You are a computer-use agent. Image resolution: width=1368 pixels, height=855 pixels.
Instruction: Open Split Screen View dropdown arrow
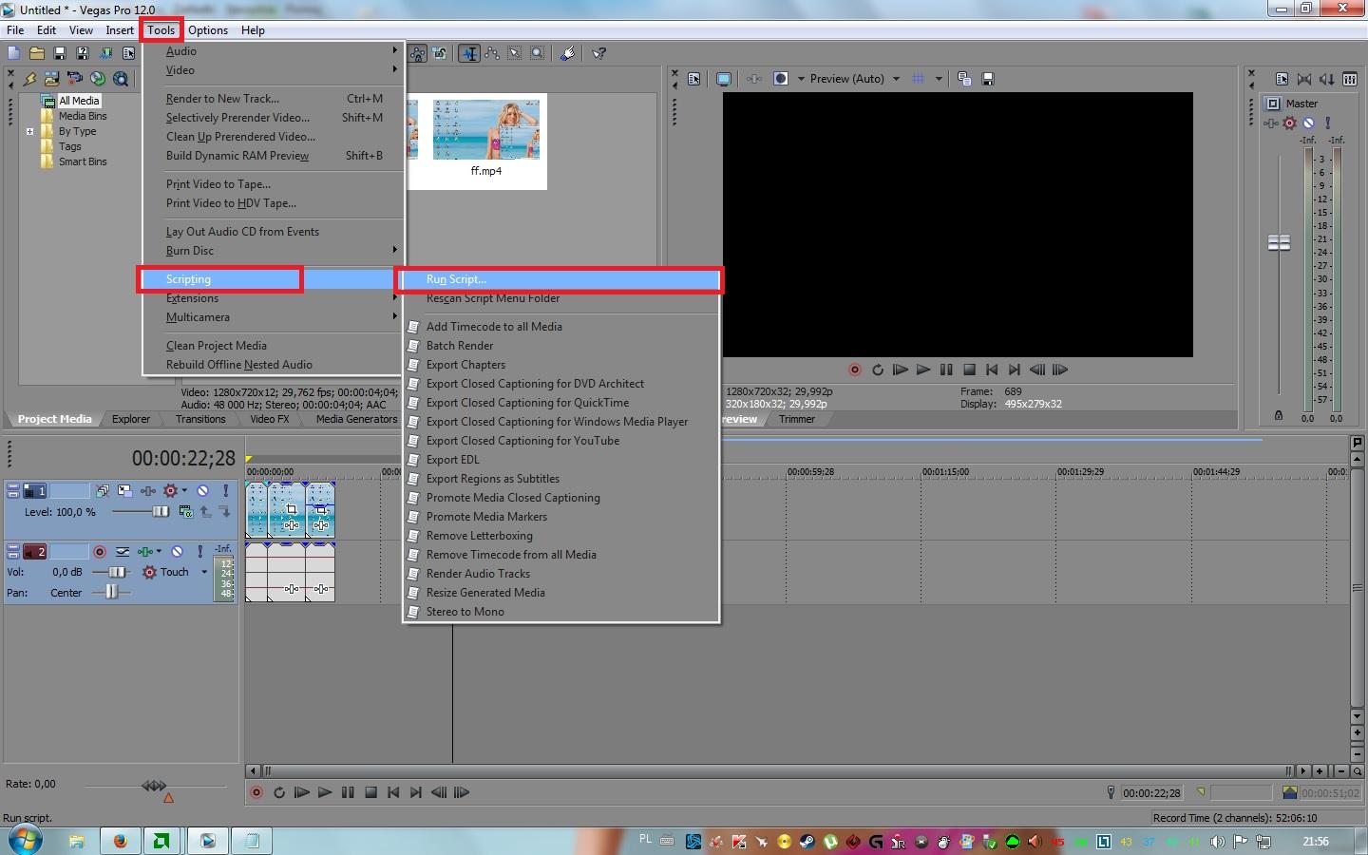point(801,79)
